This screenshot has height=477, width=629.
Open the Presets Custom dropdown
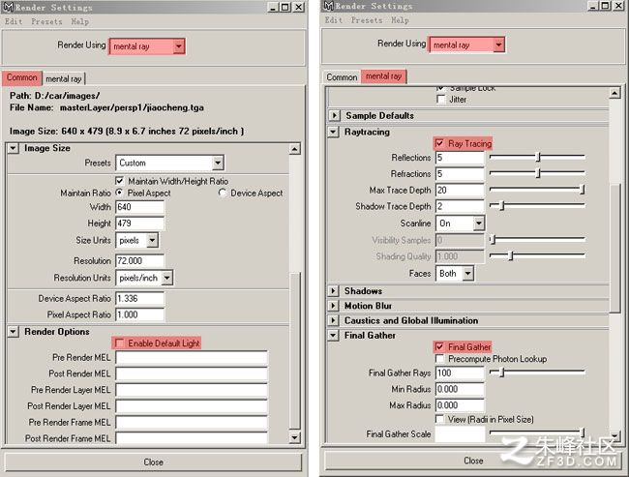pyautogui.click(x=169, y=163)
